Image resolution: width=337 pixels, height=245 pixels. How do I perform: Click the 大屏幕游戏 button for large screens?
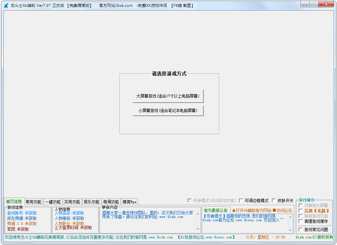(168, 96)
